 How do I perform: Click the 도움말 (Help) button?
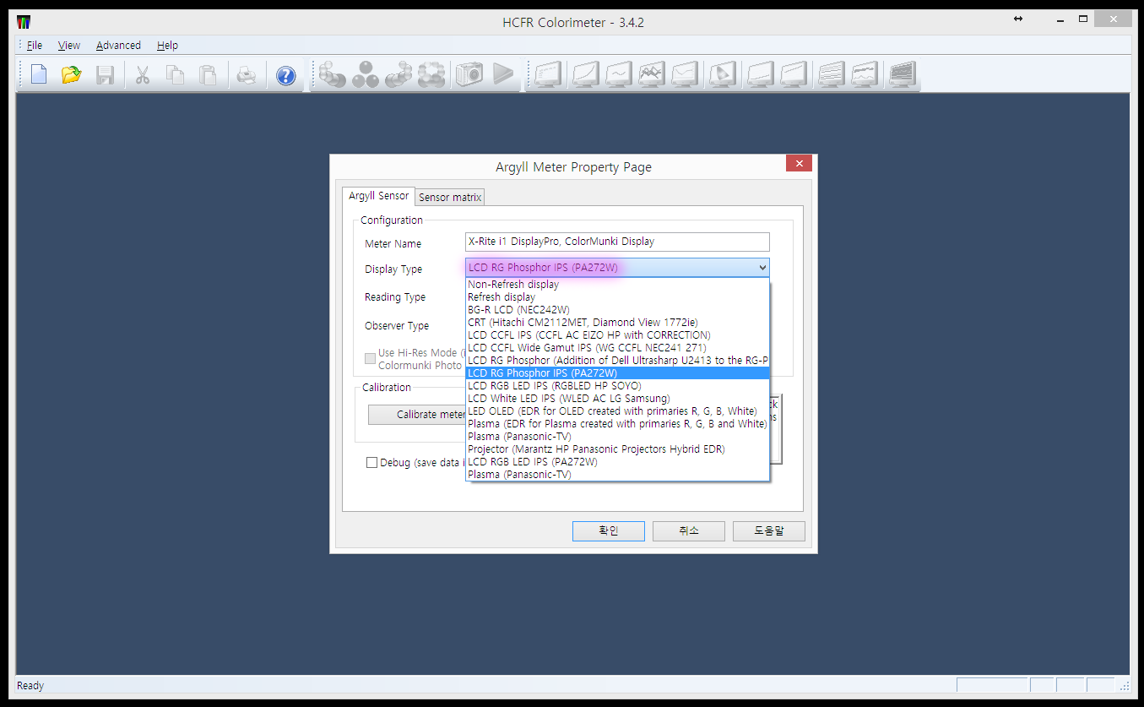pyautogui.click(x=769, y=531)
